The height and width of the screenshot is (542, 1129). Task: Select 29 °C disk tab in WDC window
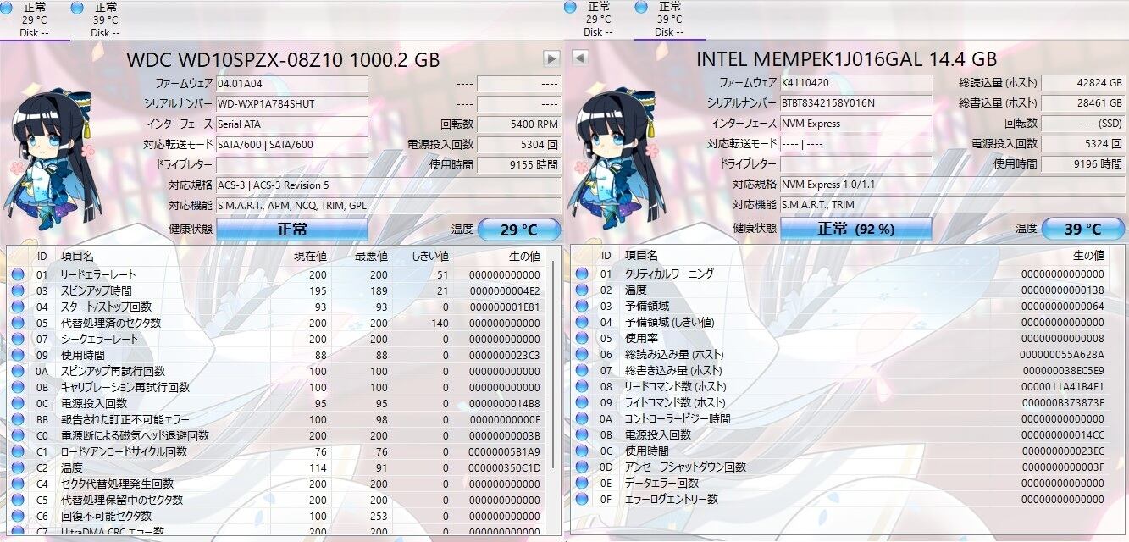tap(35, 19)
